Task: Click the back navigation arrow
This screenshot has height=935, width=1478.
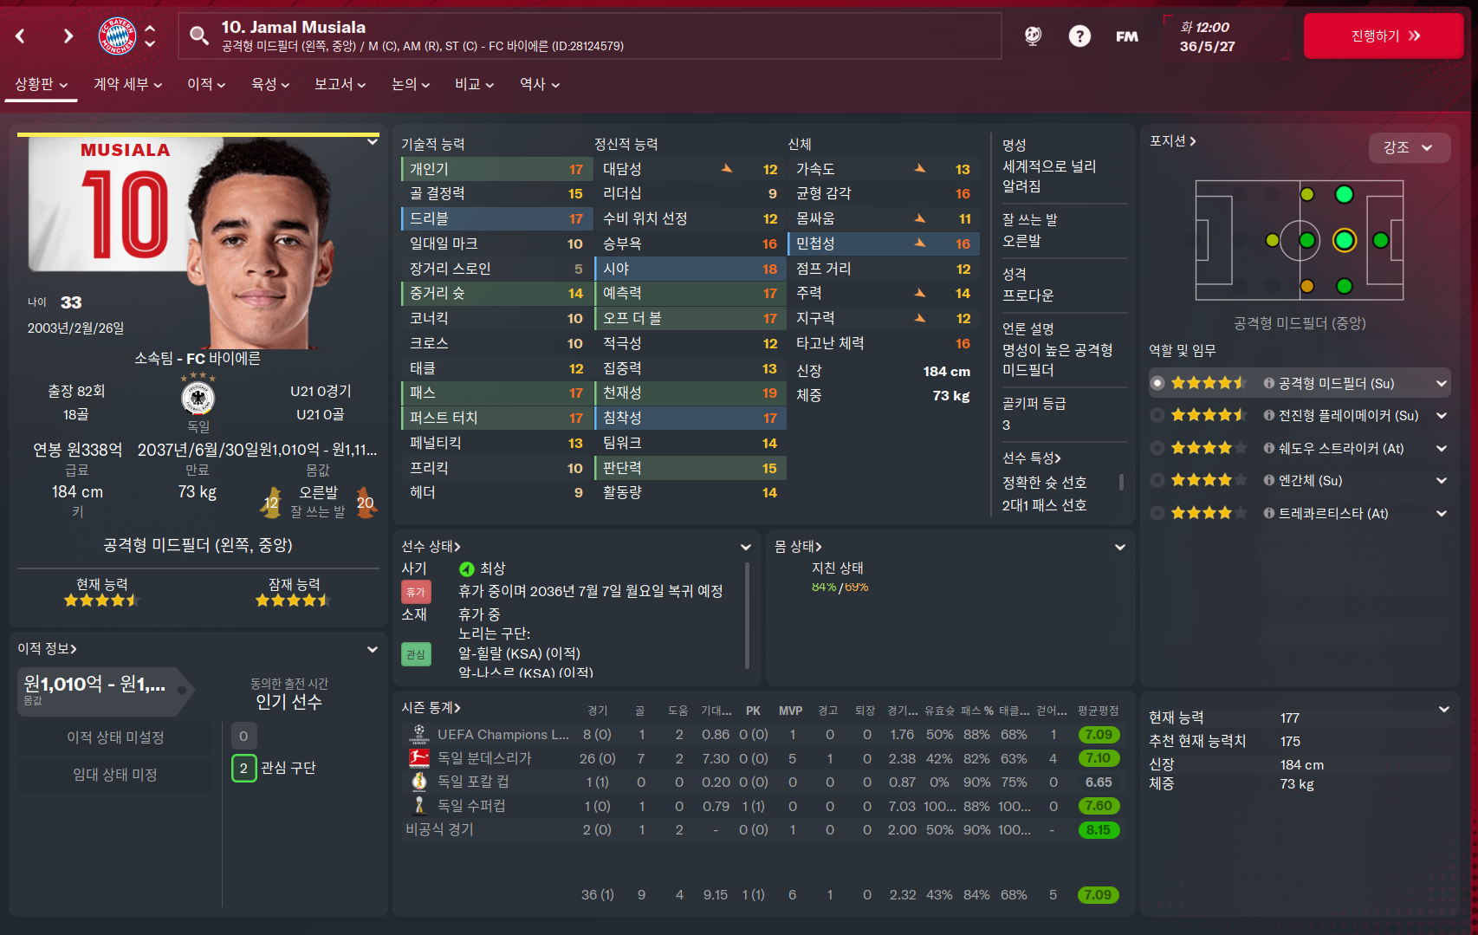Action: pyautogui.click(x=21, y=36)
